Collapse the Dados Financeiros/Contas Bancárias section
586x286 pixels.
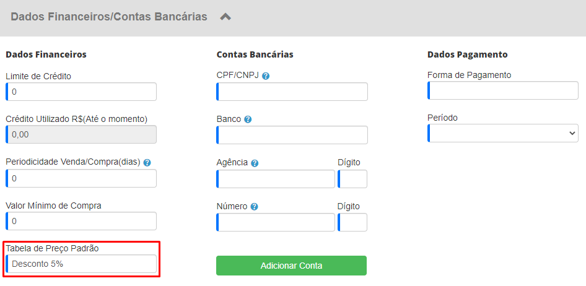tap(225, 17)
